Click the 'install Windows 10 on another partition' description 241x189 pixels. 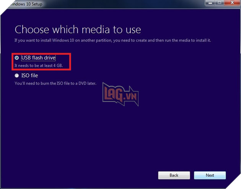click(x=113, y=40)
